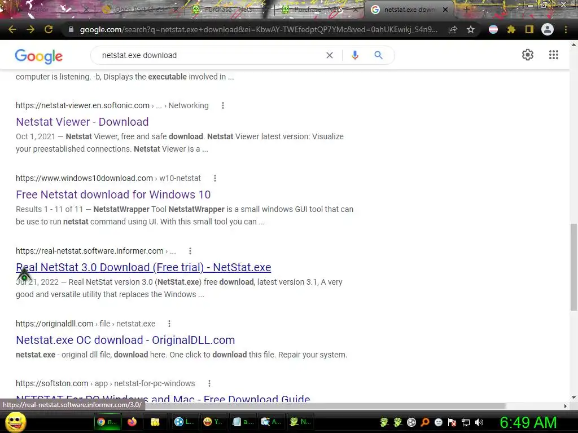This screenshot has width=578, height=433.
Task: Open Real NetStat 3.0 Download link
Action: tap(143, 267)
